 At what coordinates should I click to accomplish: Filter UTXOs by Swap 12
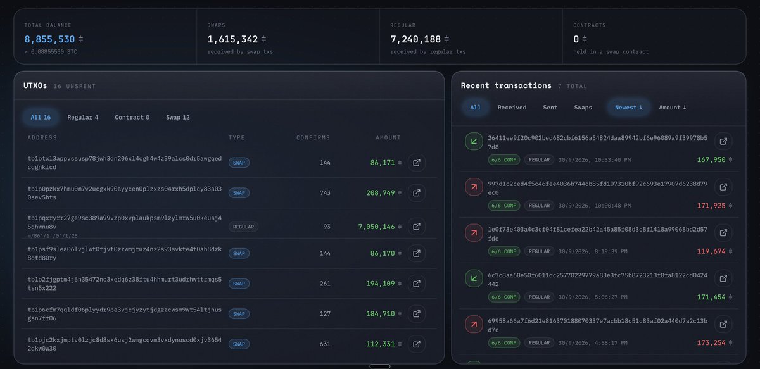point(178,117)
